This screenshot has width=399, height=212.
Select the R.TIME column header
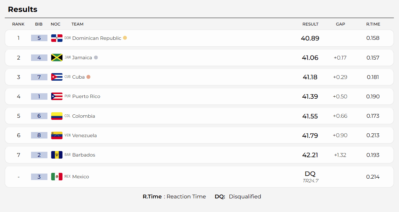coord(373,24)
